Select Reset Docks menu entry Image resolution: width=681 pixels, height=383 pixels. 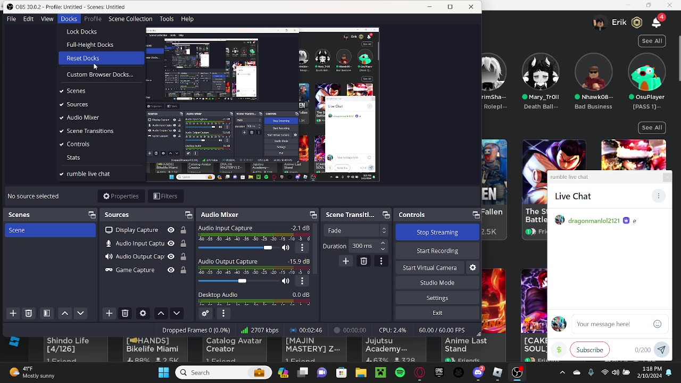click(101, 58)
